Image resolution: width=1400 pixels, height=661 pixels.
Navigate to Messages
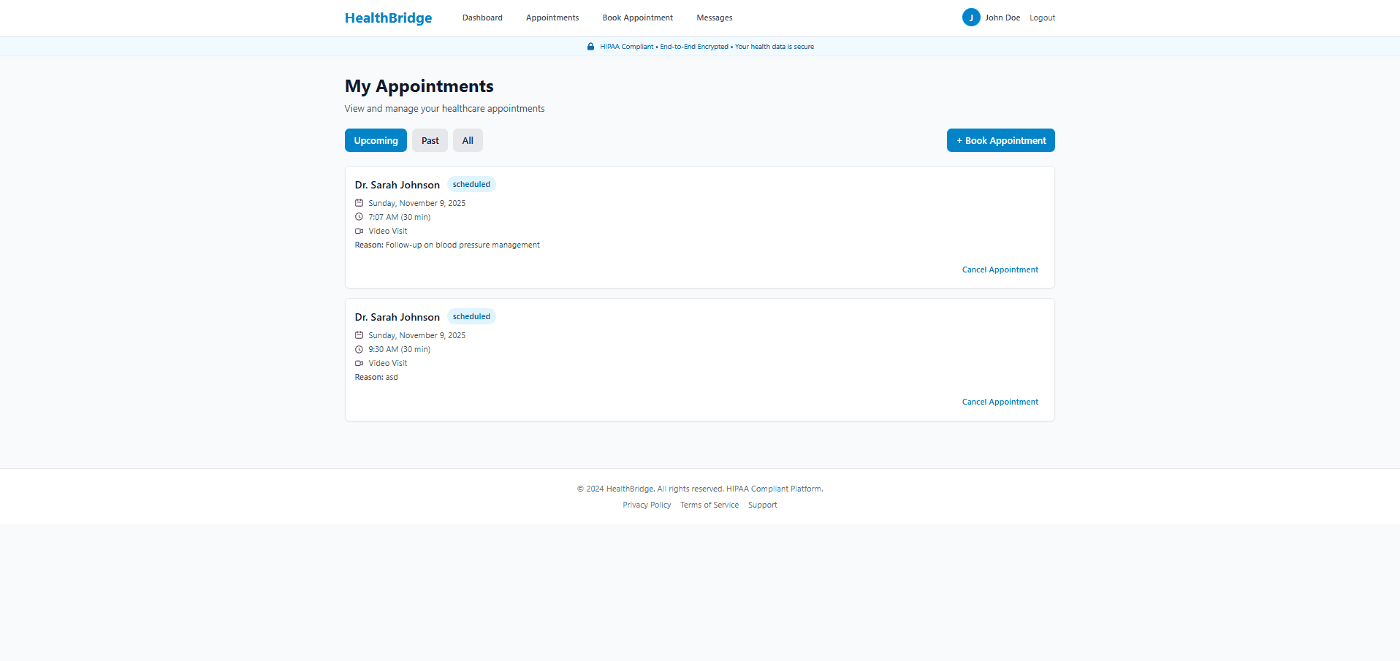click(x=714, y=17)
